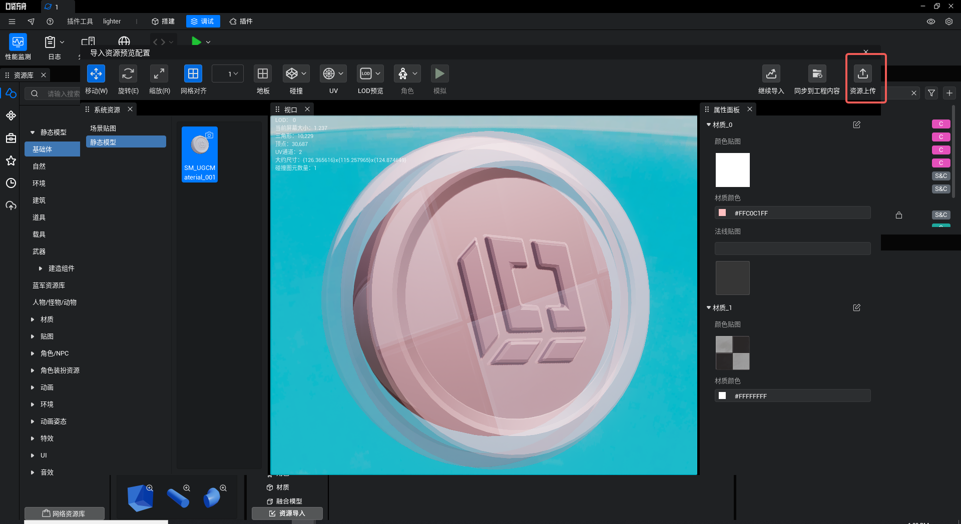The image size is (961, 524).
Task: Select Scene Textures in system resources
Action: point(103,128)
